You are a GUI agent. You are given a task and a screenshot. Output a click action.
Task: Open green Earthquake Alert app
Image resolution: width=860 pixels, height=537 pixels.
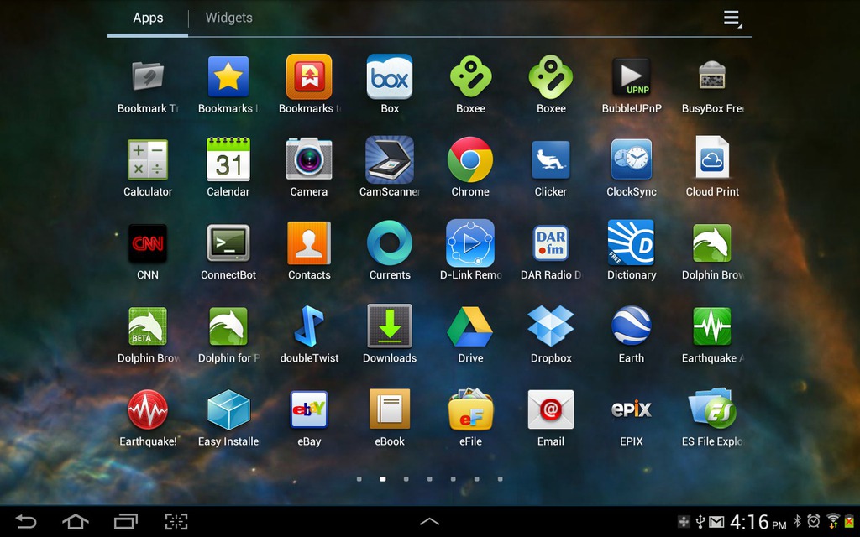coord(712,326)
